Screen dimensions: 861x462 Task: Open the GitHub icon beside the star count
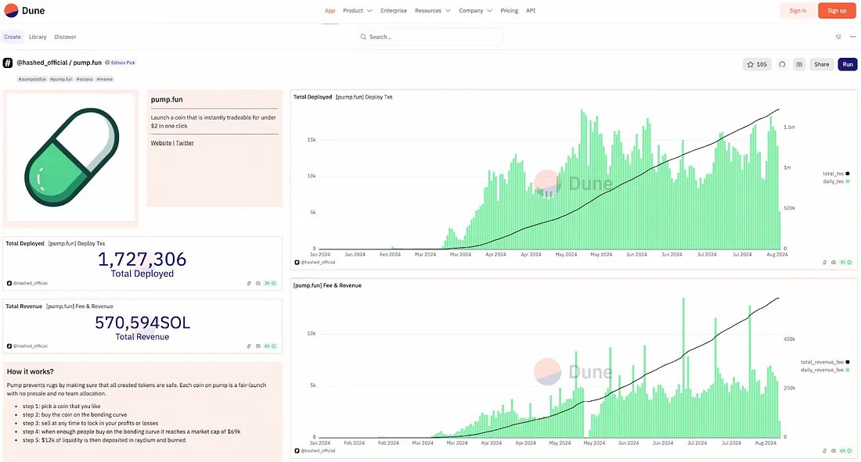(x=782, y=64)
